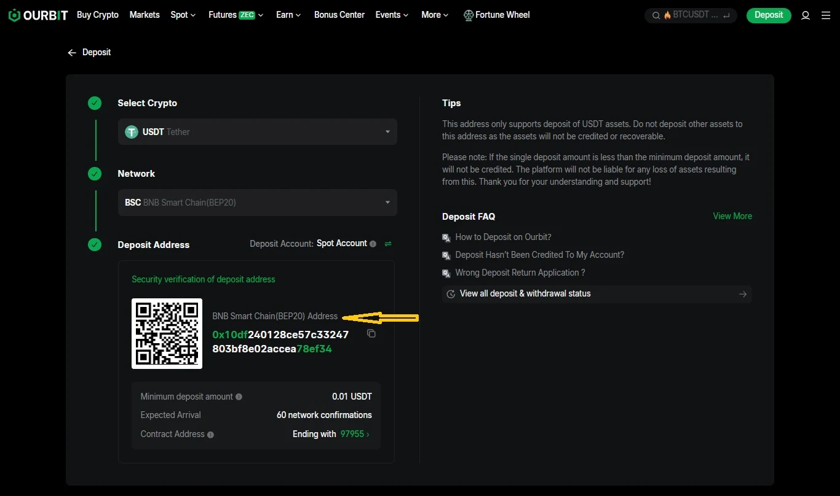Click the '60 network confirmations' value
Image resolution: width=840 pixels, height=496 pixels.
click(324, 415)
